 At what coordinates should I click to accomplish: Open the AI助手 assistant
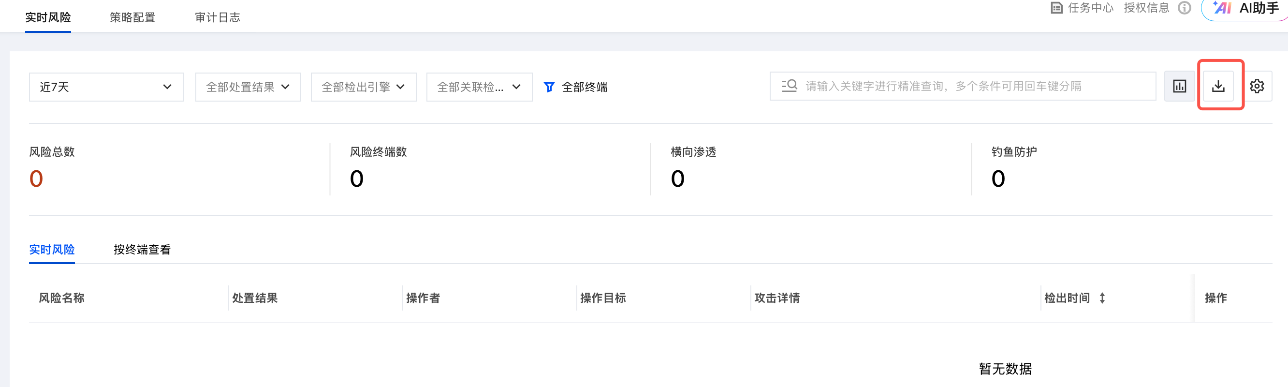point(1246,9)
